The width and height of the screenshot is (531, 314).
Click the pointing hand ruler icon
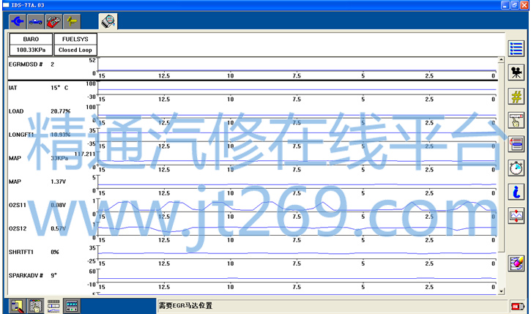pyautogui.click(x=516, y=121)
